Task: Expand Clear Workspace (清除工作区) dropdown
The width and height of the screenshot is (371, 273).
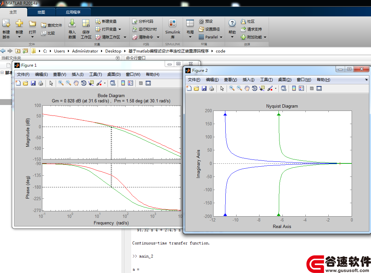Action: [x=125, y=37]
